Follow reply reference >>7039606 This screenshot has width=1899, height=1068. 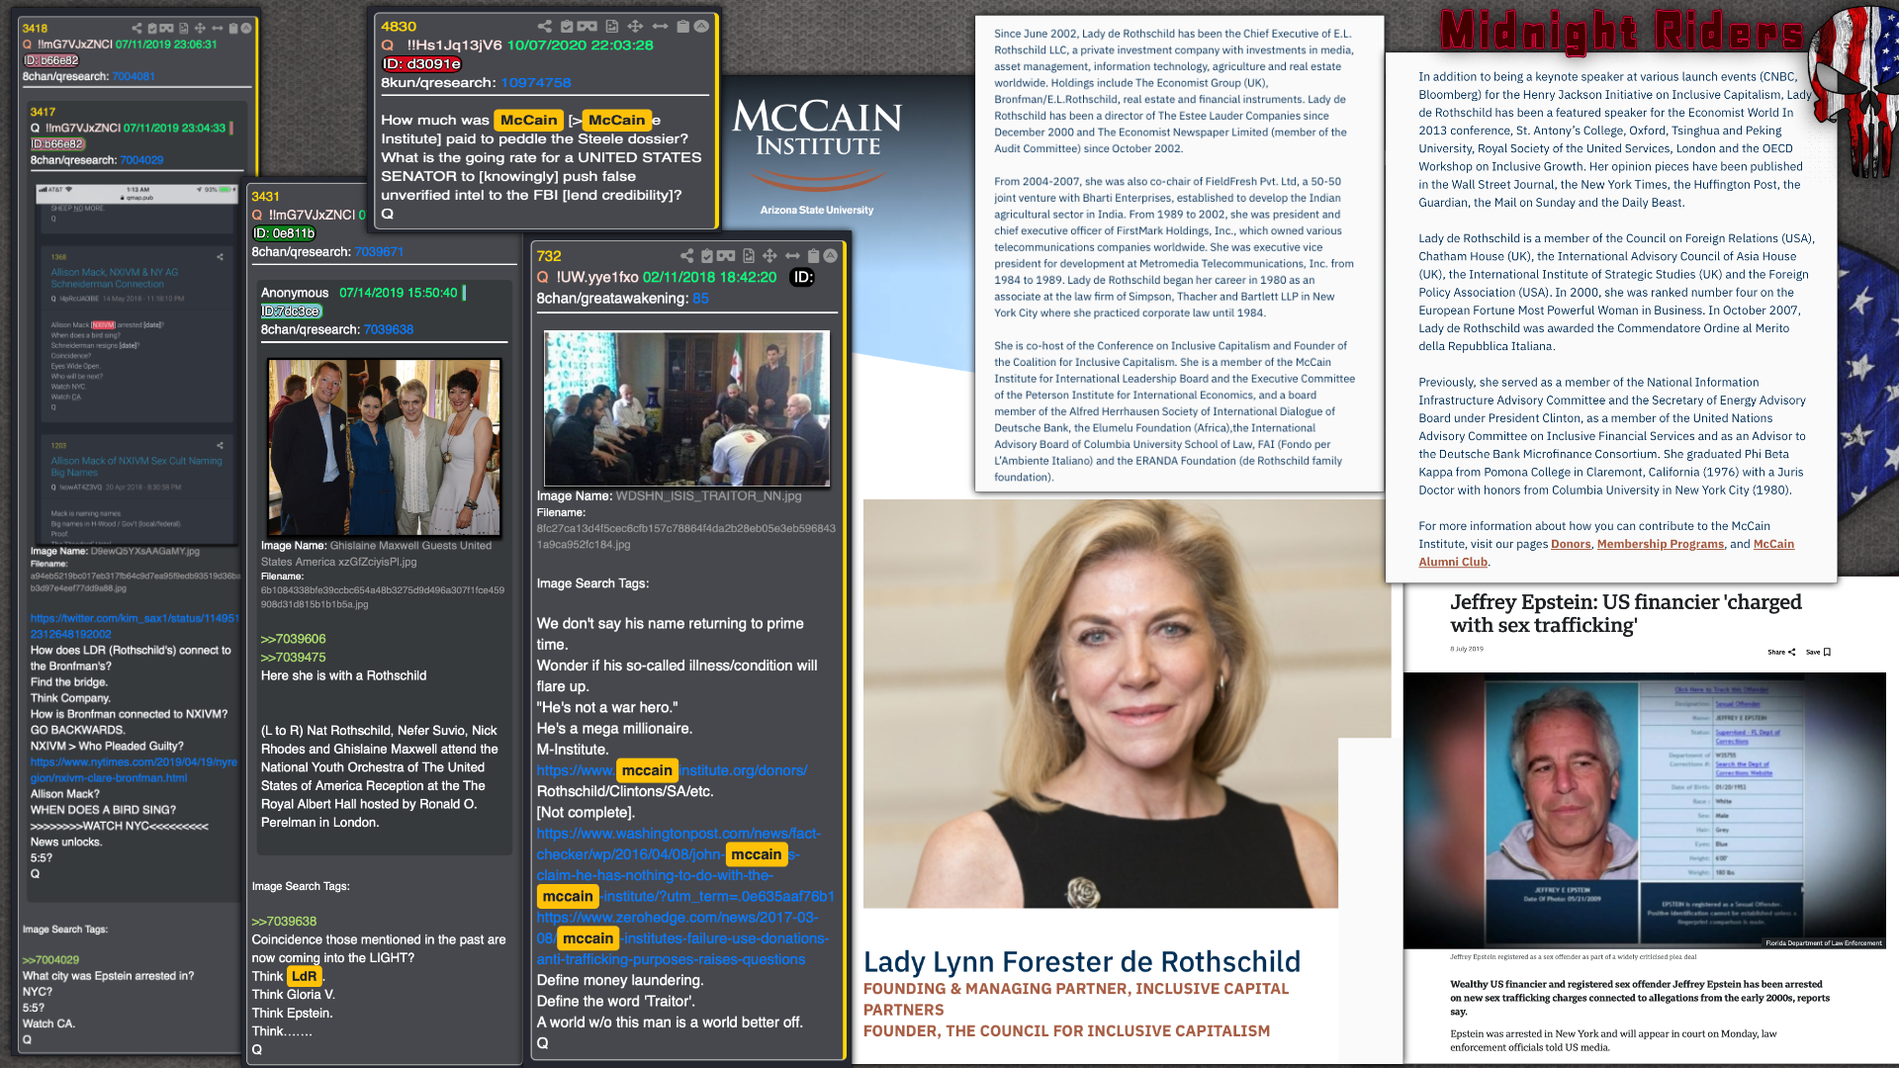[x=293, y=639]
